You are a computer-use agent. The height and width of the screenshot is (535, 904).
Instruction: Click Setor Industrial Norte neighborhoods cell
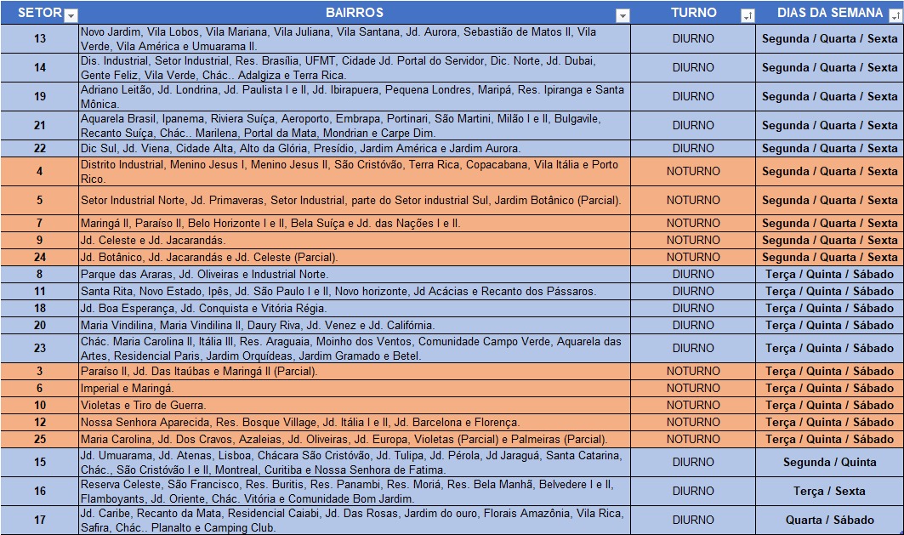[354, 201]
